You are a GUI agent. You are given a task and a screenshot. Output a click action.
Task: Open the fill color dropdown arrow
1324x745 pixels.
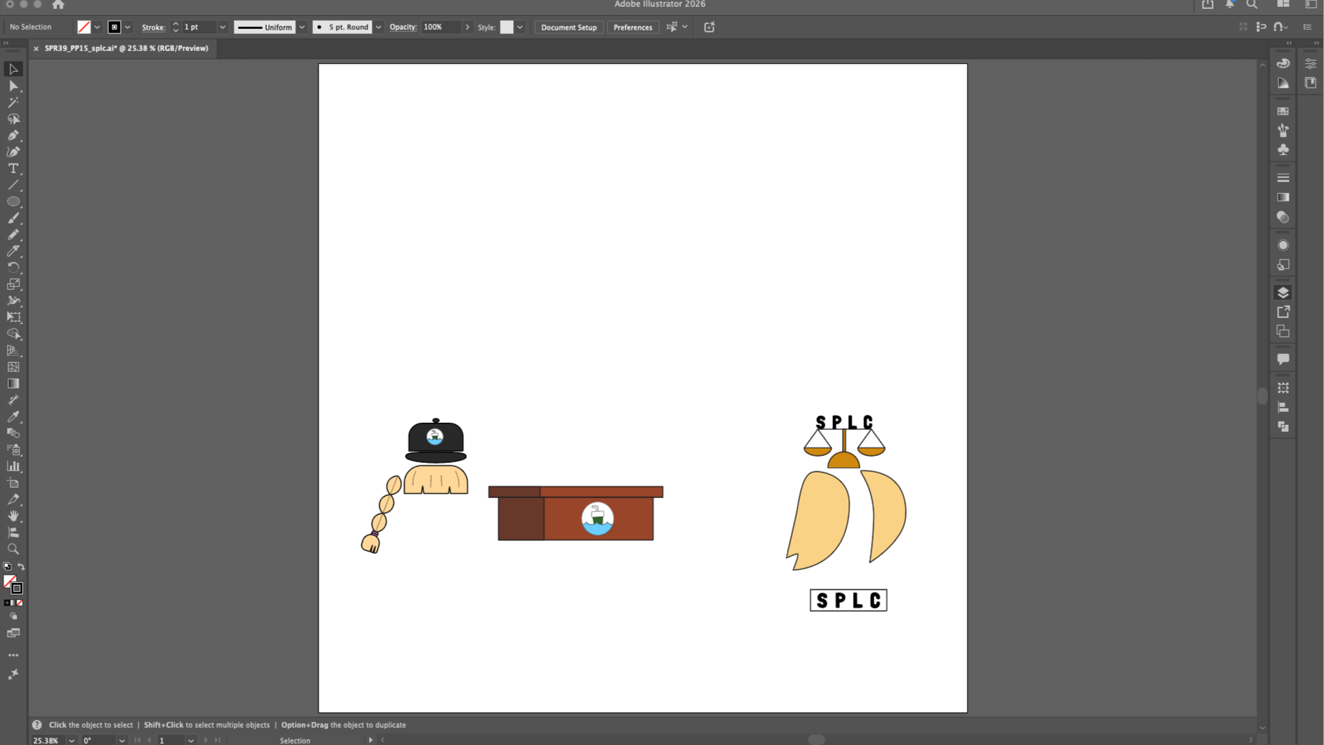(97, 27)
